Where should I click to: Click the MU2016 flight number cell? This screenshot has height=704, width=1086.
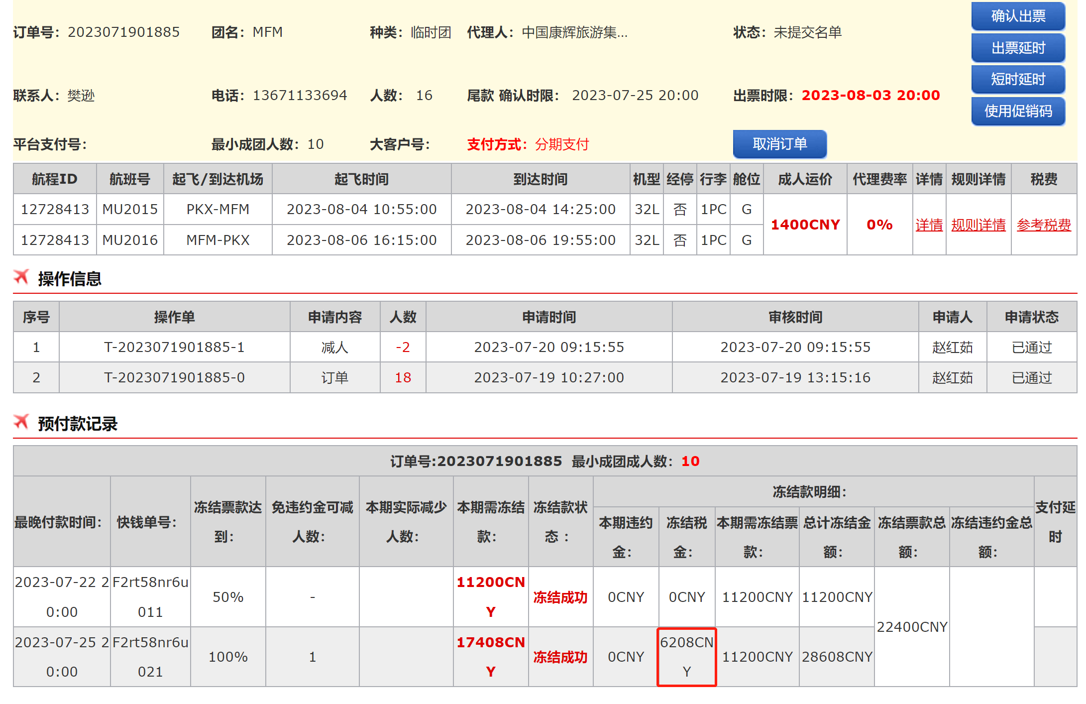point(130,240)
